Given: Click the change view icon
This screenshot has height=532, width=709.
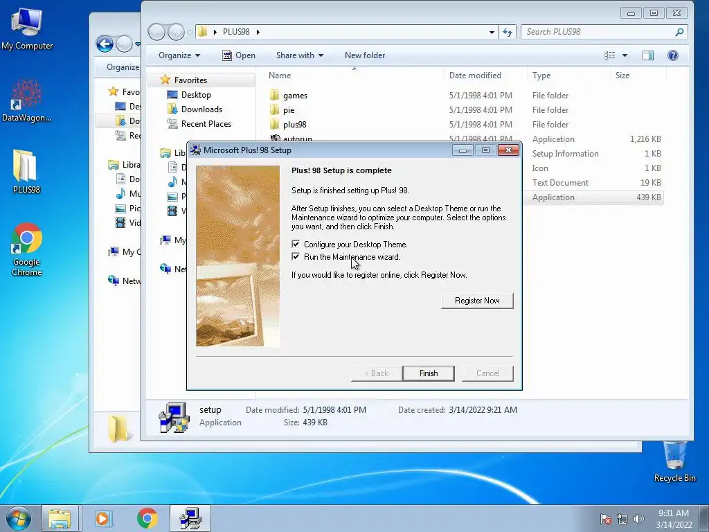Looking at the screenshot, I should (x=609, y=55).
